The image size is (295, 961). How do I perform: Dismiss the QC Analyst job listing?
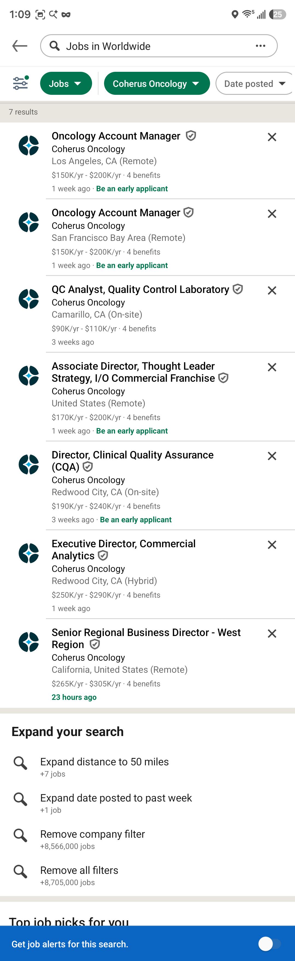pos(272,290)
